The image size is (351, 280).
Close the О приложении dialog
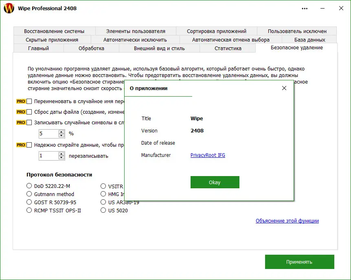pyautogui.click(x=284, y=88)
